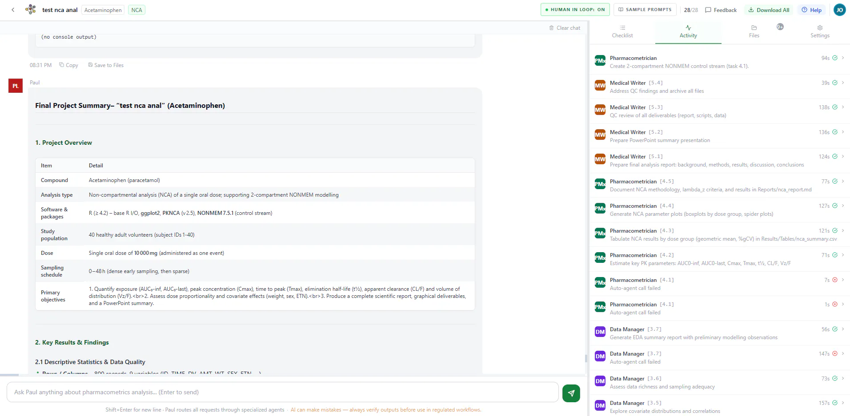The width and height of the screenshot is (850, 416).
Task: Click failed status icon on 147s Data Manager task
Action: 834,353
